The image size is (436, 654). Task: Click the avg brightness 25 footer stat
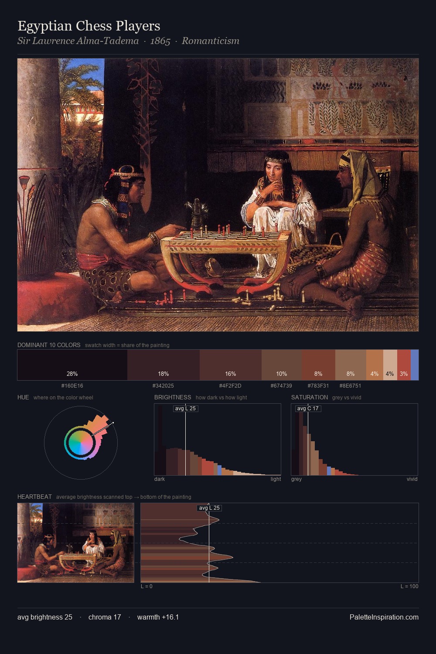point(45,617)
